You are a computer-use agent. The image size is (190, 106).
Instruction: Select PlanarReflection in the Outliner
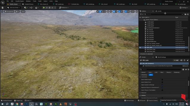point(151,42)
